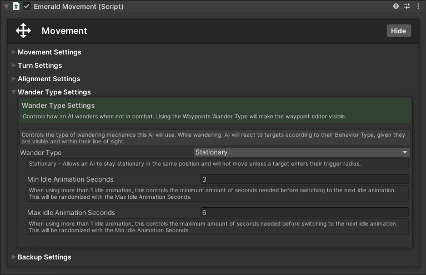This screenshot has width=426, height=275.
Task: Open the component three-dot context menu
Action: click(x=418, y=7)
